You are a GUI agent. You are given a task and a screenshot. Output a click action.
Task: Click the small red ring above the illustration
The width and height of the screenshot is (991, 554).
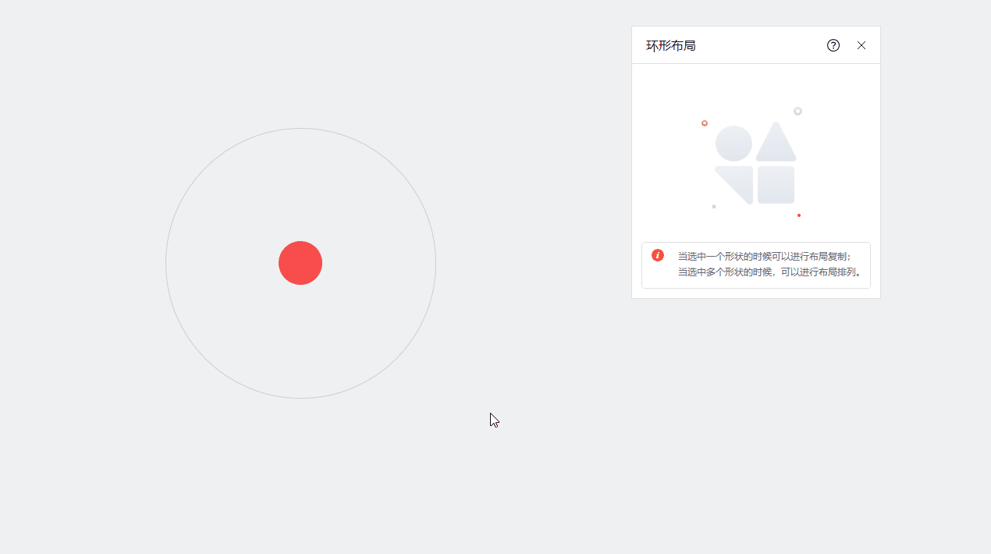tap(705, 123)
